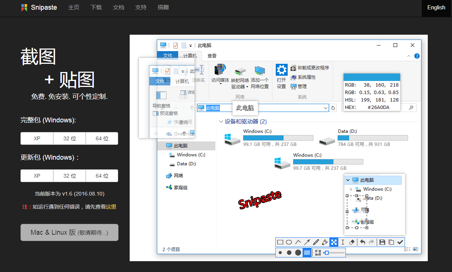
Task: Select the mosaic blur tool
Action: pos(334,242)
